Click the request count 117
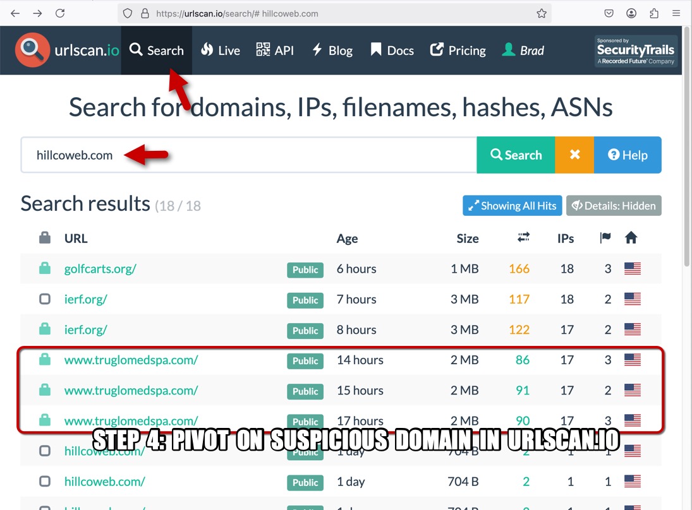Screen dimensions: 692x510 coord(519,299)
